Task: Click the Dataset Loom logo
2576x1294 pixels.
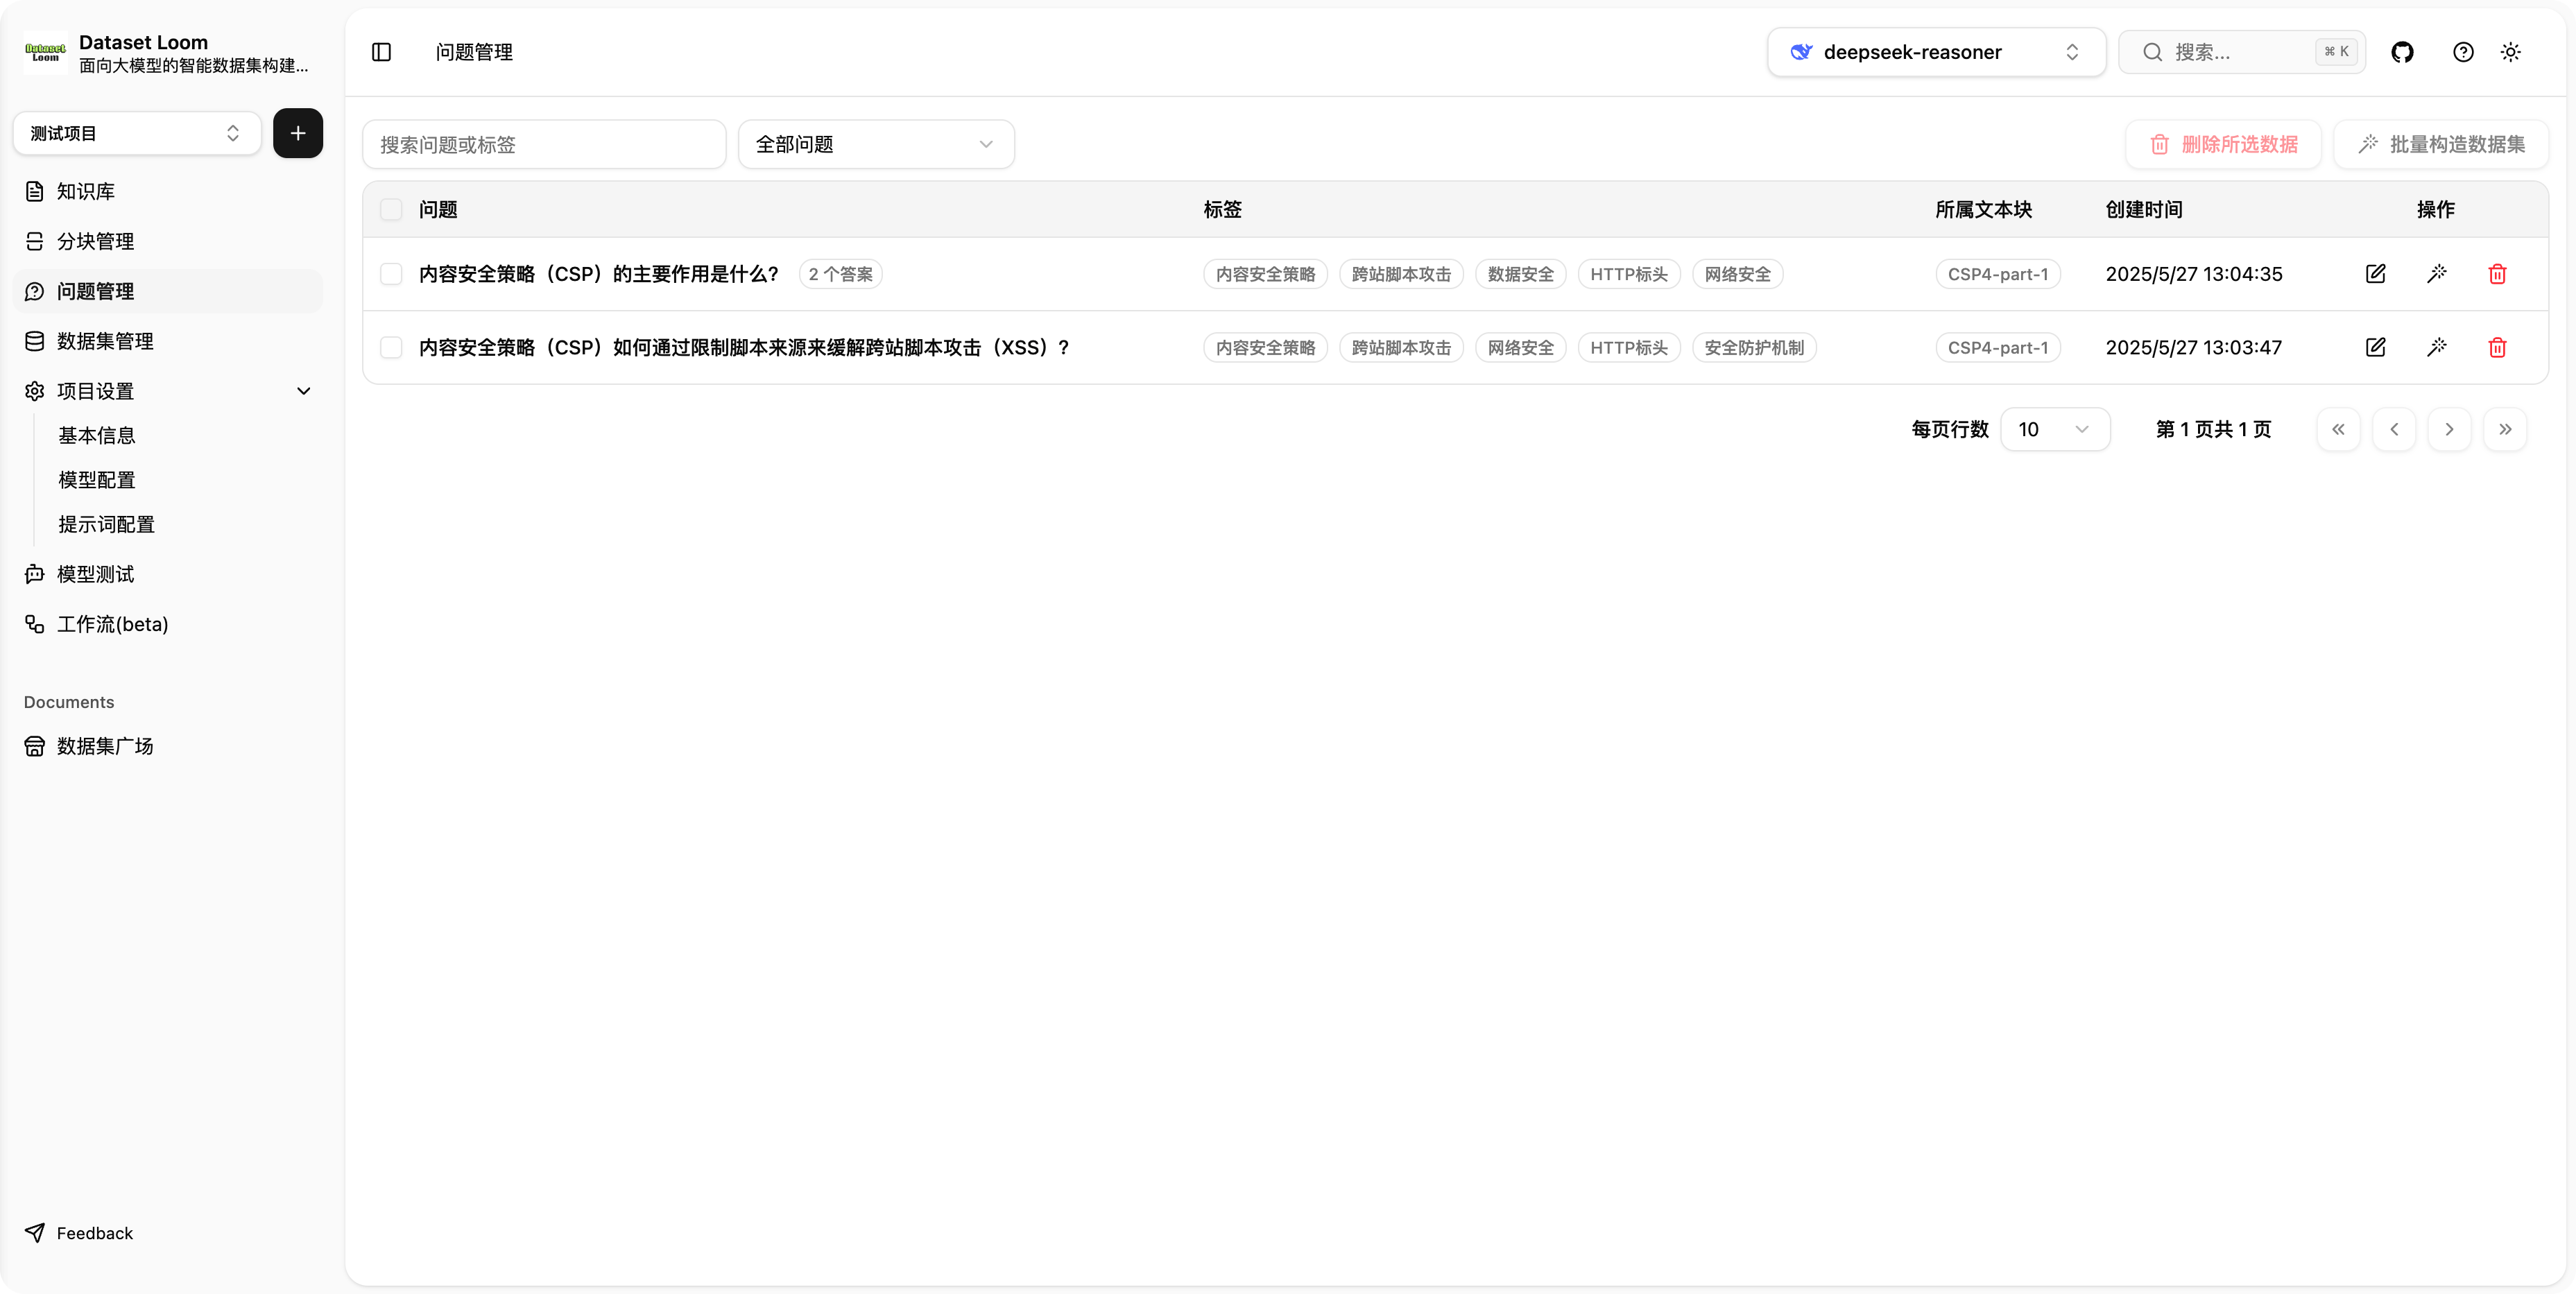Action: [x=45, y=52]
